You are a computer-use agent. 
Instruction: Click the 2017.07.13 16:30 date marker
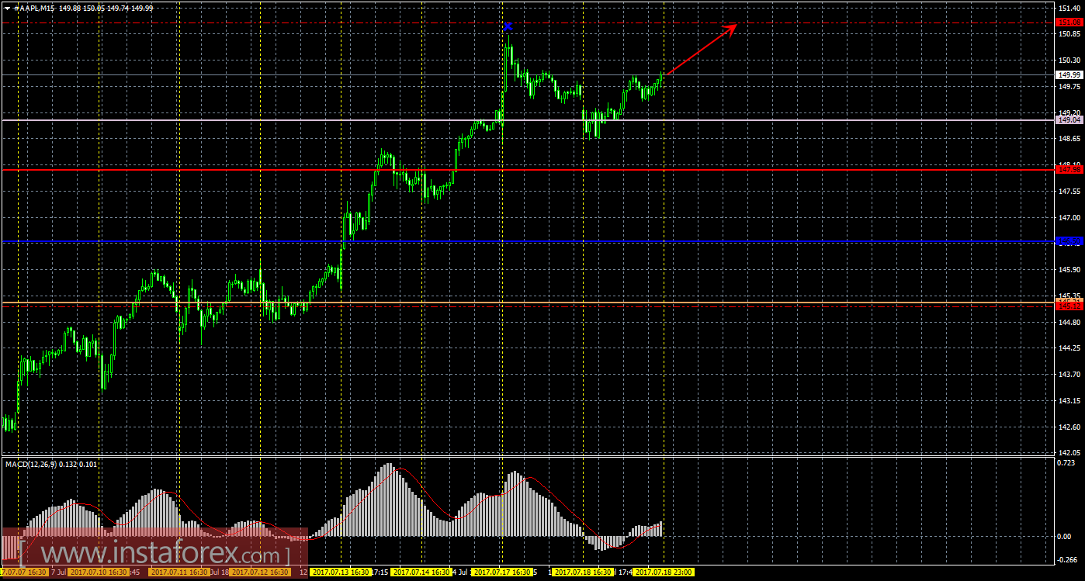point(341,572)
